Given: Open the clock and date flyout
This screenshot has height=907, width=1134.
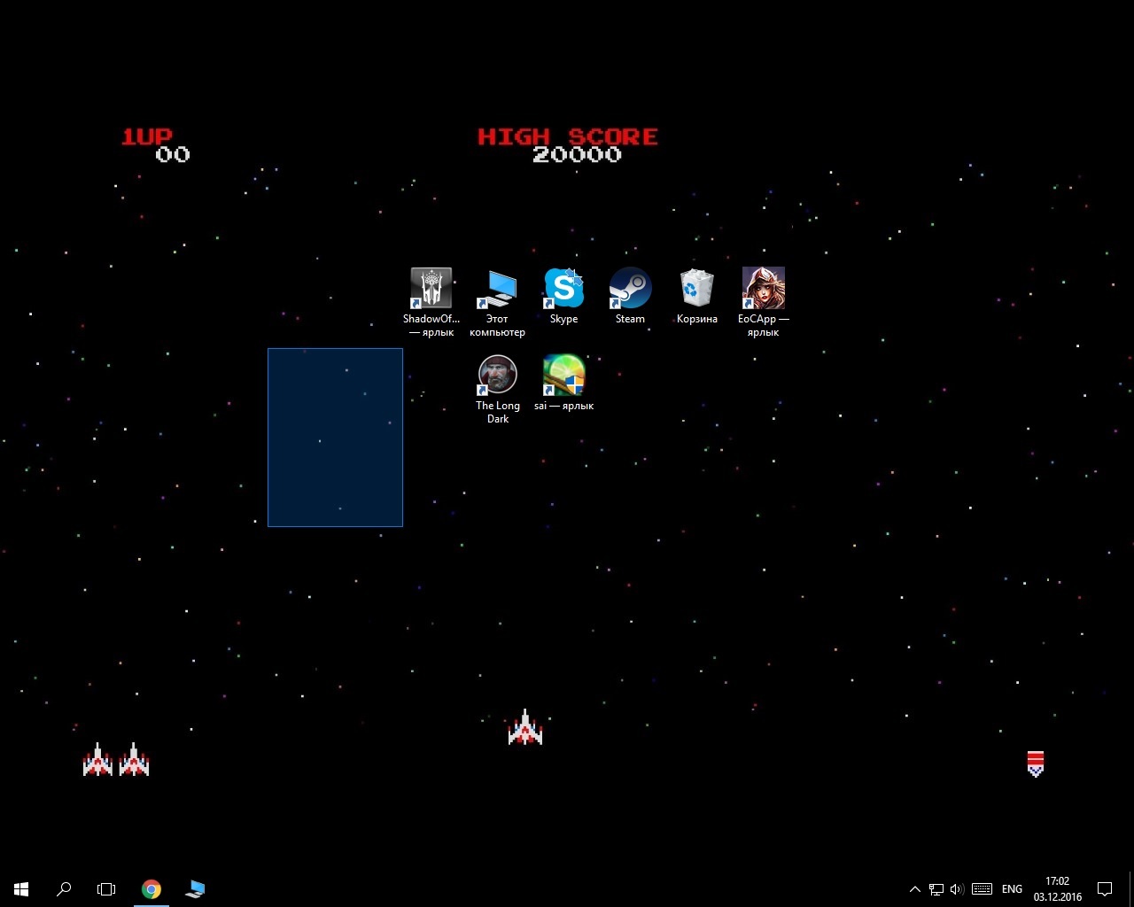Looking at the screenshot, I should pyautogui.click(x=1057, y=888).
